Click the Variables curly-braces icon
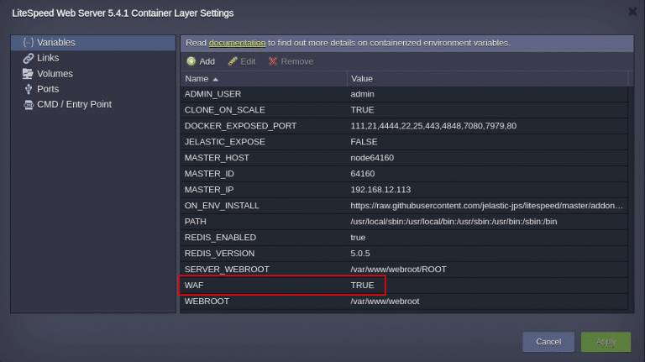This screenshot has width=645, height=362. 28,42
